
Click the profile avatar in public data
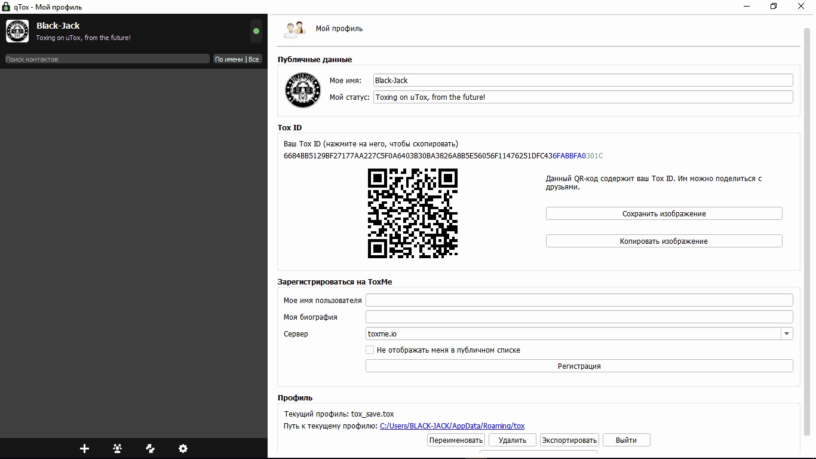(x=303, y=90)
